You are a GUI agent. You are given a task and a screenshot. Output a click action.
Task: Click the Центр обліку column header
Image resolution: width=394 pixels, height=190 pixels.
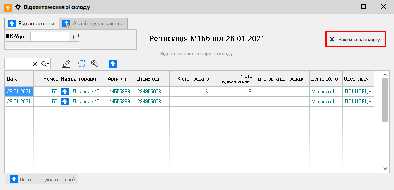point(326,78)
